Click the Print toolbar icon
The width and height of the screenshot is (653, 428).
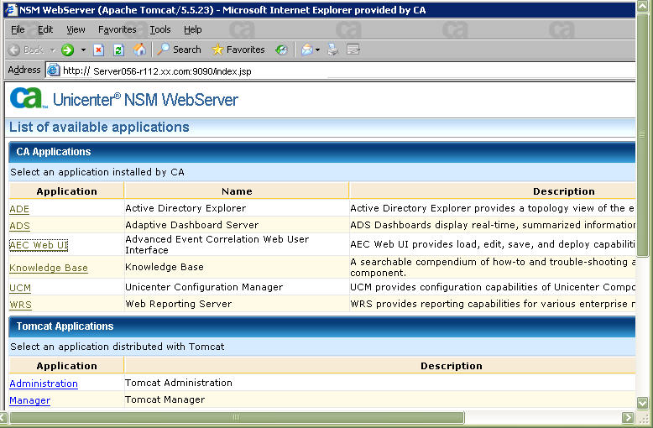pyautogui.click(x=333, y=50)
